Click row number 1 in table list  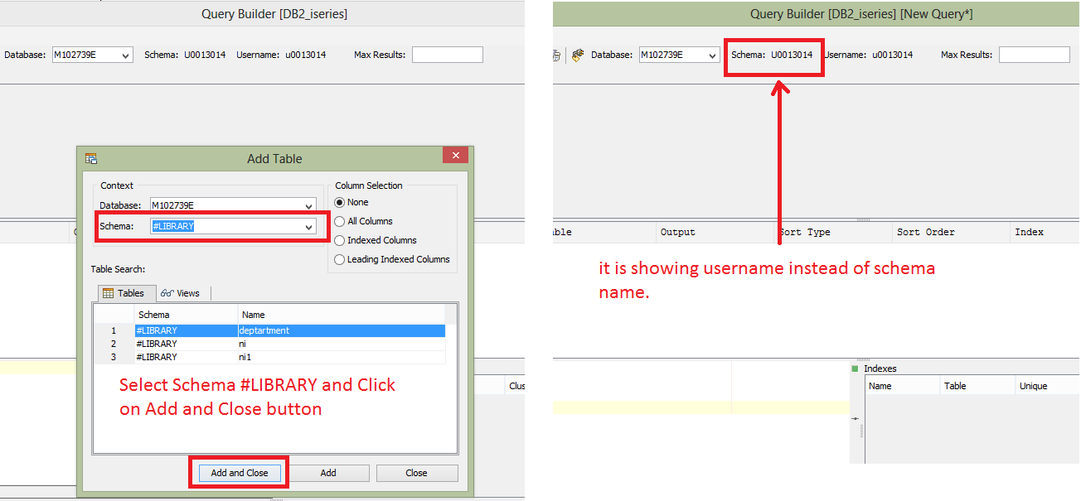click(x=114, y=330)
